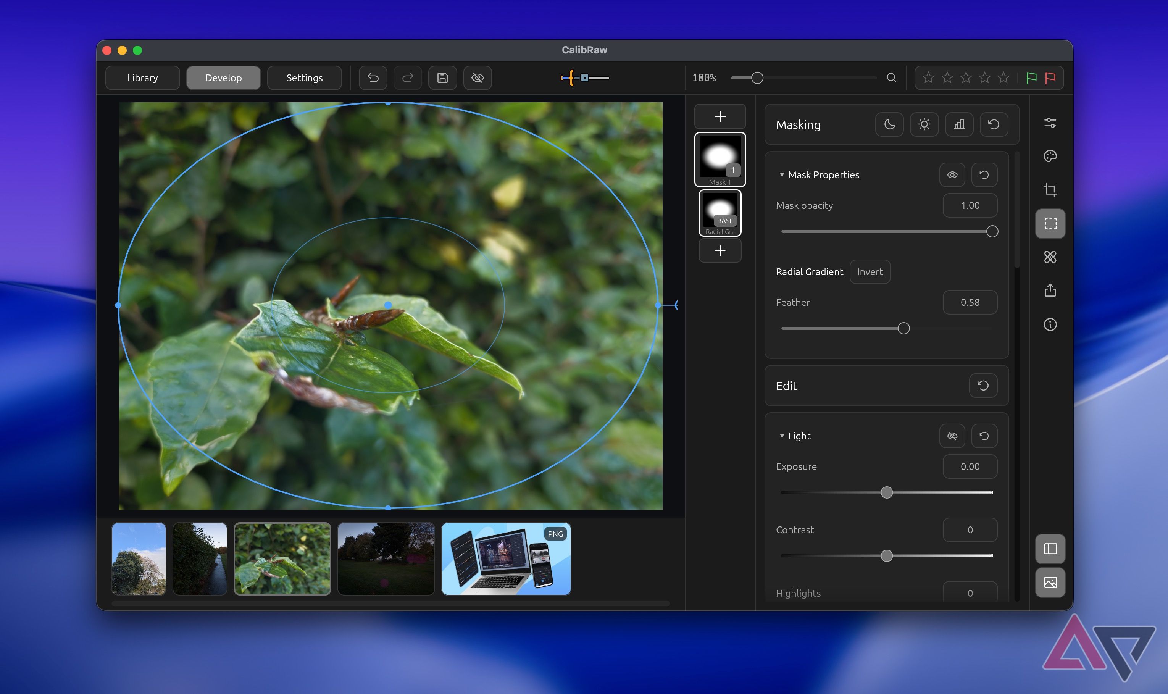Open the PNG laptop thumbnail in filmstrip
Screen dimensions: 1168x694
point(506,559)
